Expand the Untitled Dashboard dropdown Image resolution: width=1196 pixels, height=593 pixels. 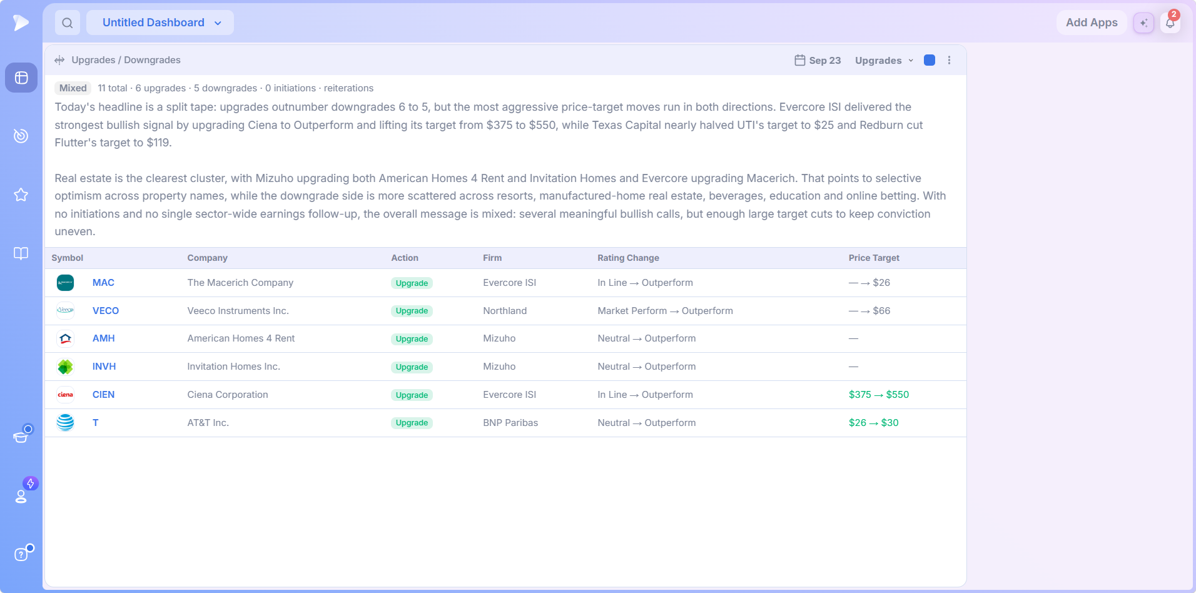(x=160, y=23)
